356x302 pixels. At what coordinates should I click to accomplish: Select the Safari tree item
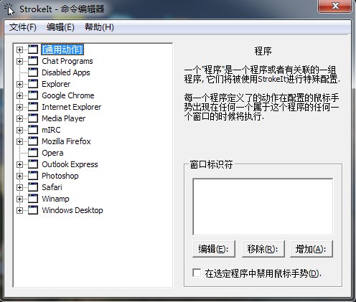52,187
